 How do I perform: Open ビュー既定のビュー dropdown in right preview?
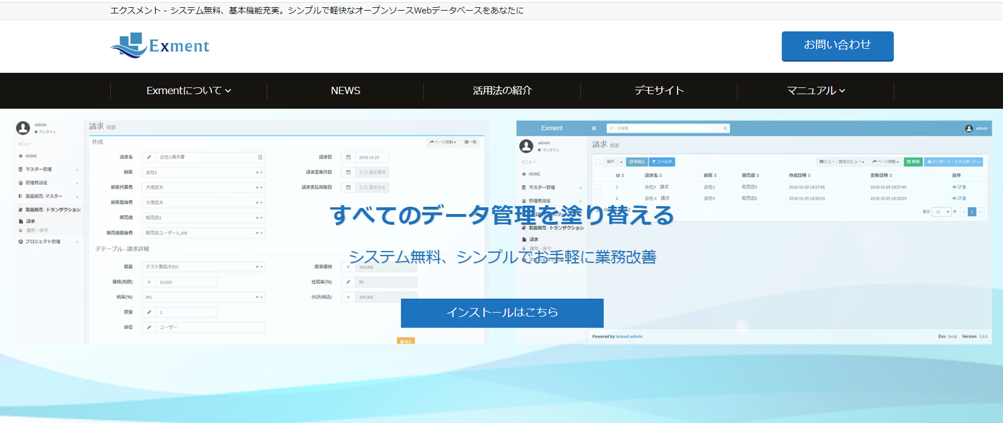pyautogui.click(x=841, y=162)
